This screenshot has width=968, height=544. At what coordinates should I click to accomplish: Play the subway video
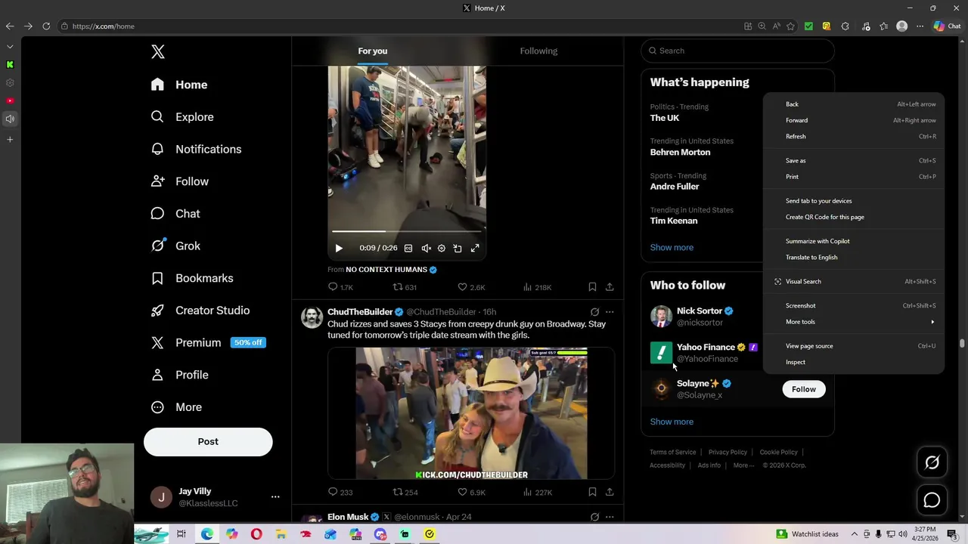pyautogui.click(x=339, y=248)
